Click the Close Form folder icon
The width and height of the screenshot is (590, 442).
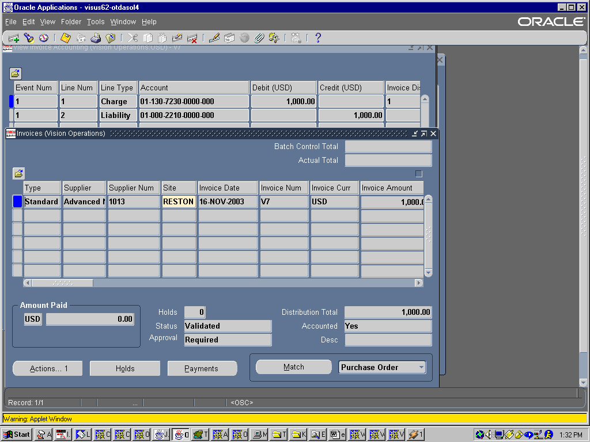(x=111, y=38)
